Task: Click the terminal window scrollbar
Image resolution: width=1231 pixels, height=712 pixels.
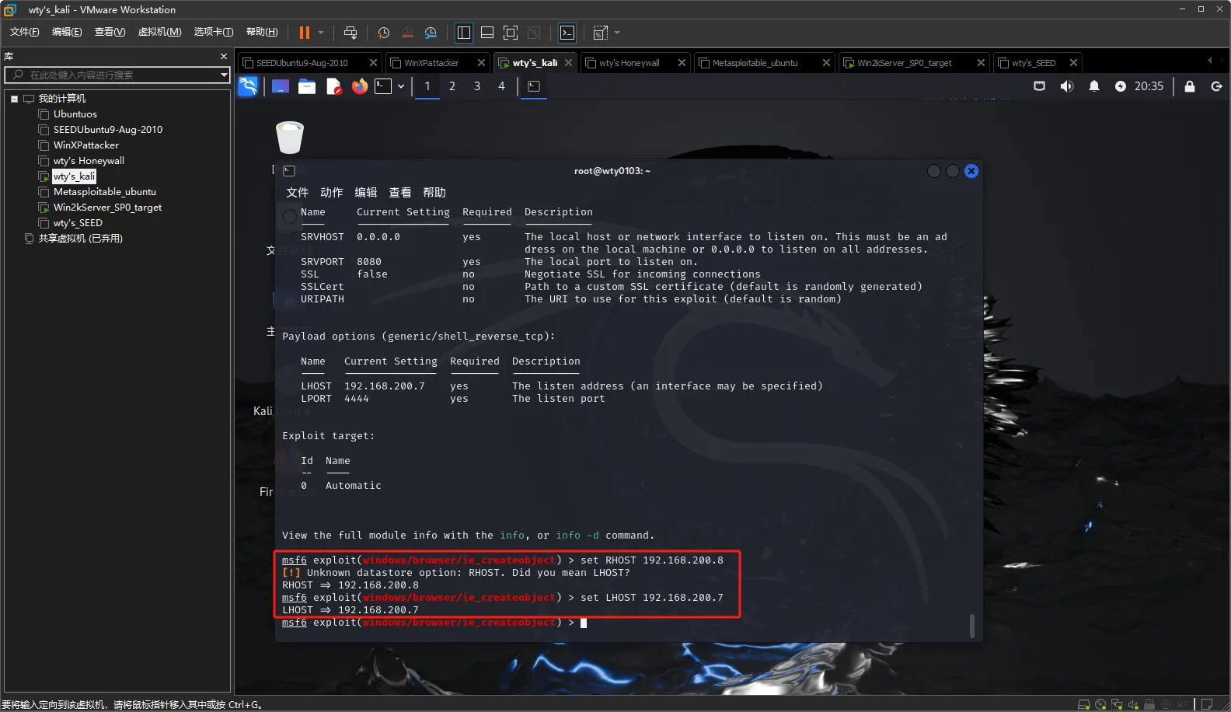Action: pos(971,626)
